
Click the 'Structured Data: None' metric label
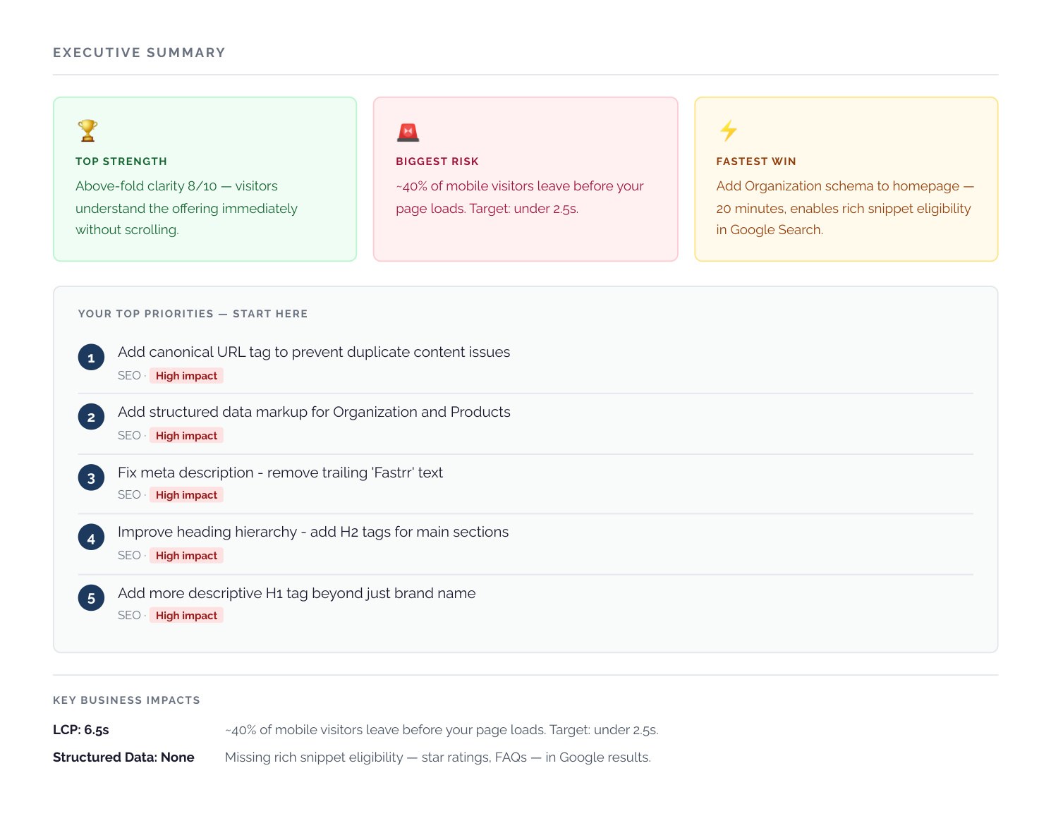(x=123, y=757)
